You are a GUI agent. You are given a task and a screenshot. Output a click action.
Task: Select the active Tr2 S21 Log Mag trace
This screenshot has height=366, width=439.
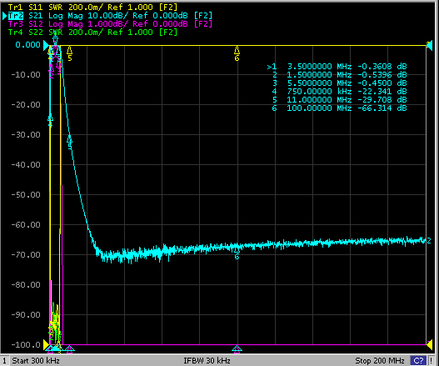[110, 15]
